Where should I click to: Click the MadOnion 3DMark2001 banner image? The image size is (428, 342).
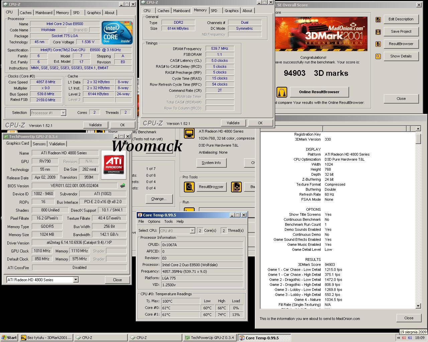click(x=321, y=34)
